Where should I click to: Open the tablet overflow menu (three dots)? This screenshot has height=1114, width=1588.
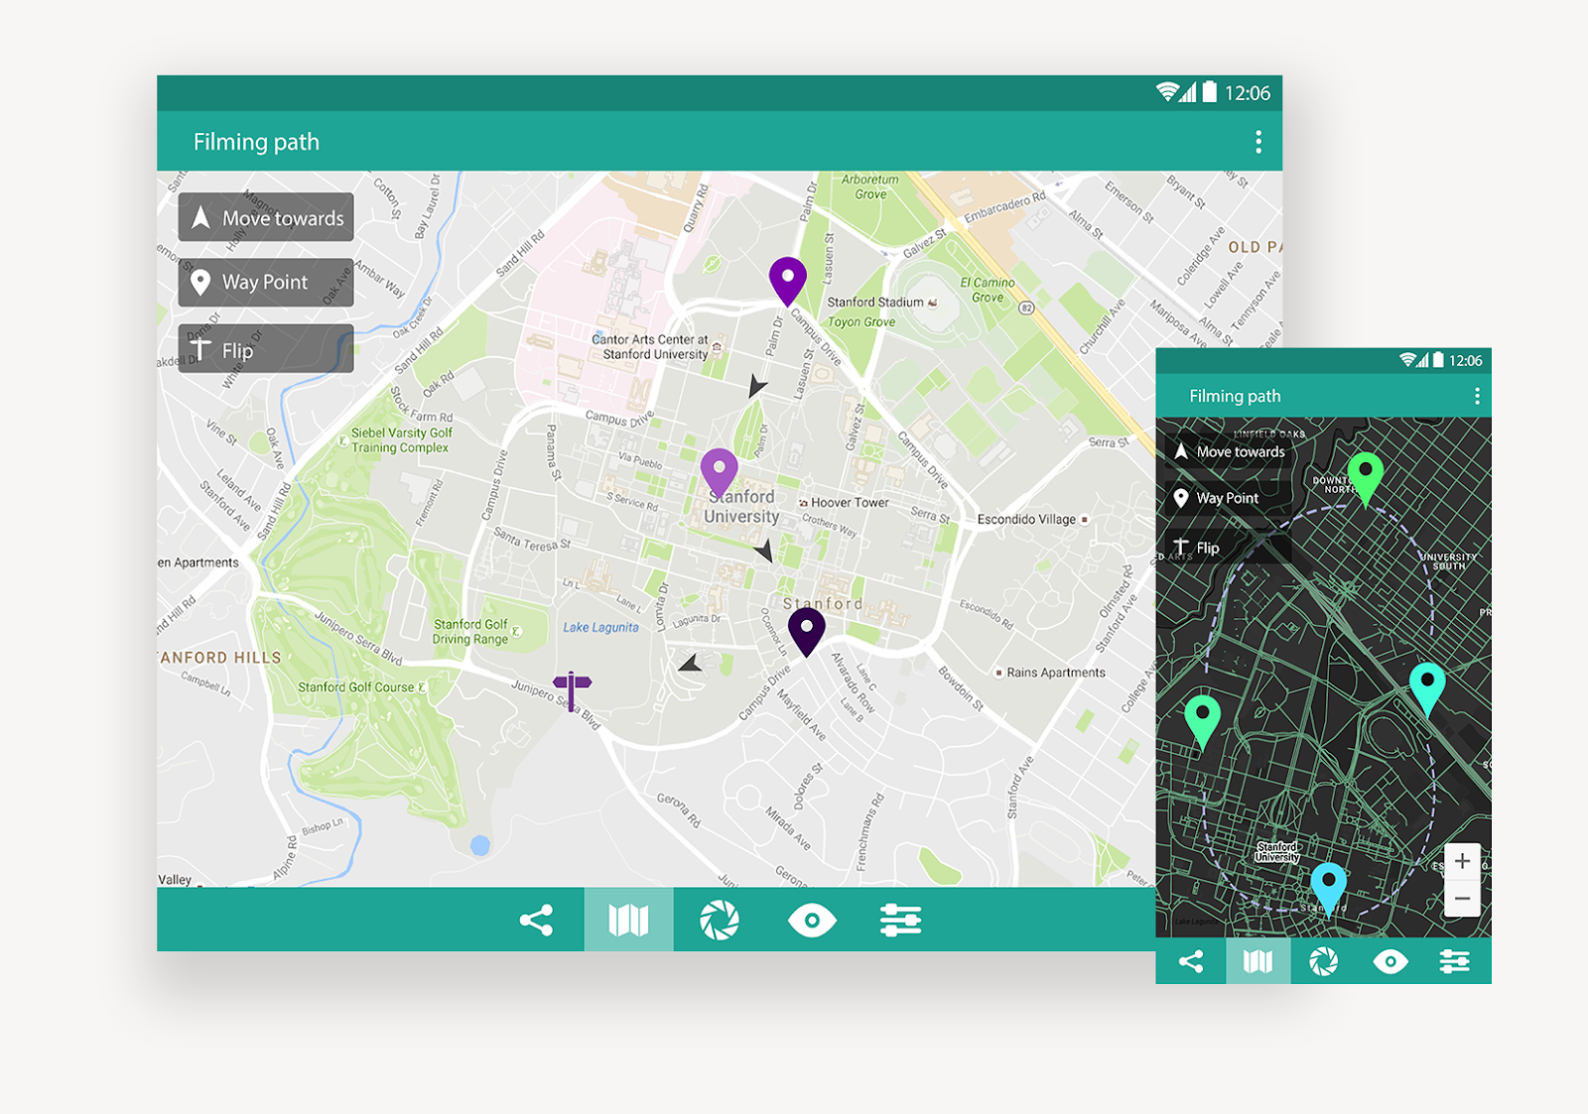pos(1258,142)
